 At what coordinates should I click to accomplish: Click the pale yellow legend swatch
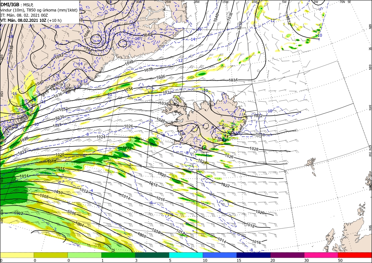[17, 255]
